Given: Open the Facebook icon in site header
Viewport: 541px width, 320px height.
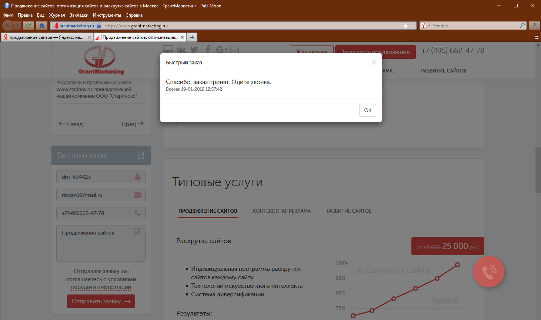Looking at the screenshot, I should (x=208, y=50).
